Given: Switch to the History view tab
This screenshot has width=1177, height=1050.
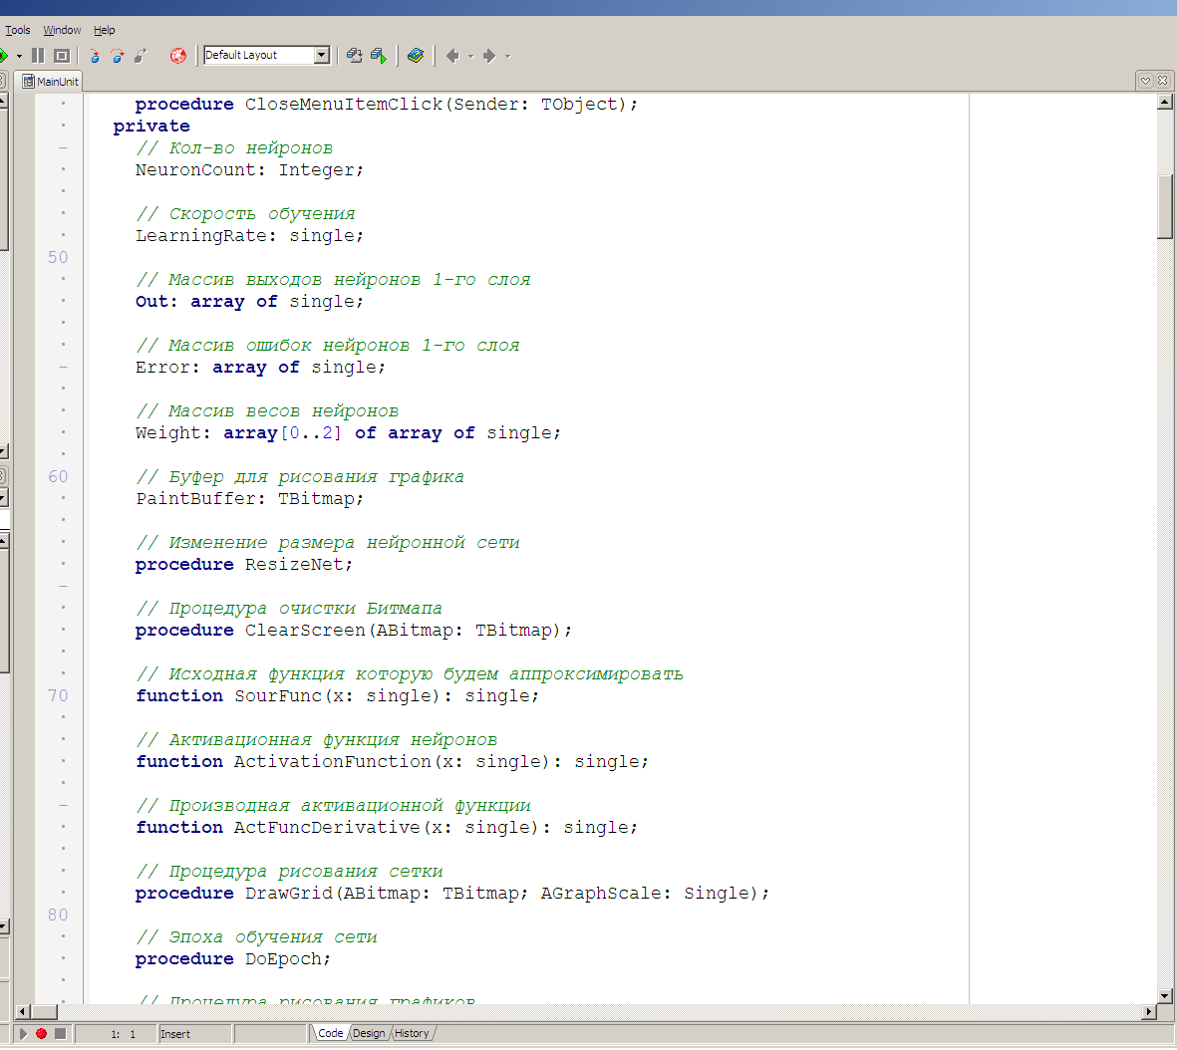Looking at the screenshot, I should tap(412, 1033).
